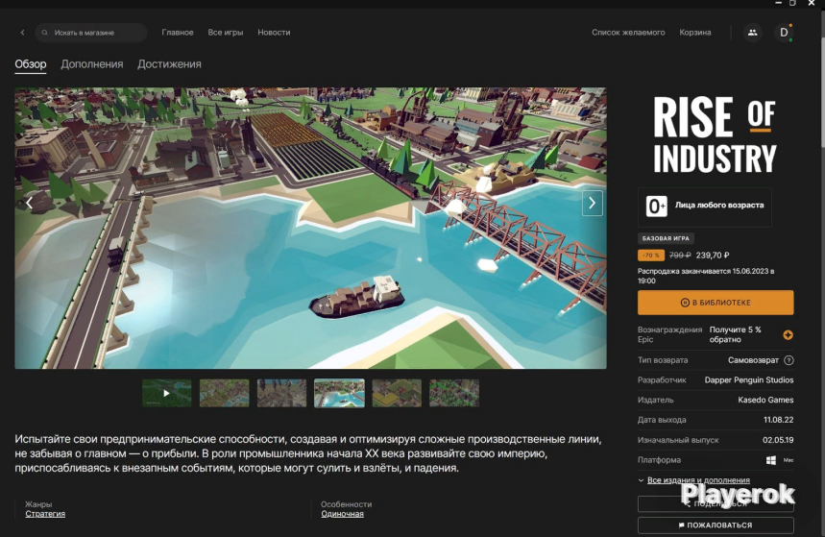Open the Стратегия genre link
This screenshot has height=537, width=825.
pos(45,514)
